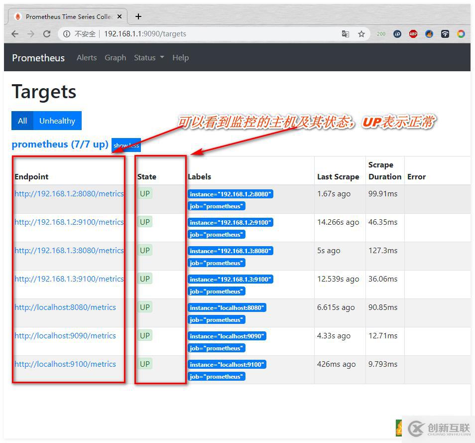Click instance="localhost:9090" label badge

(x=227, y=336)
